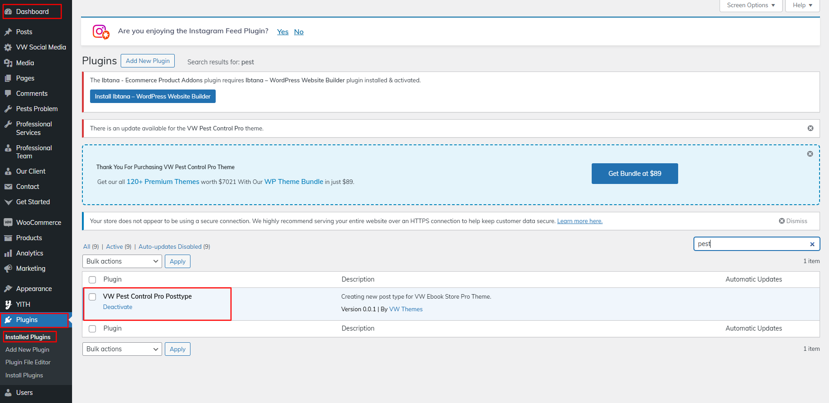Toggle the select-all checkbox in table footer

pos(92,329)
